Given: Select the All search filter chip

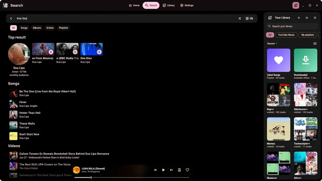Looking at the screenshot, I should pyautogui.click(x=13, y=28).
